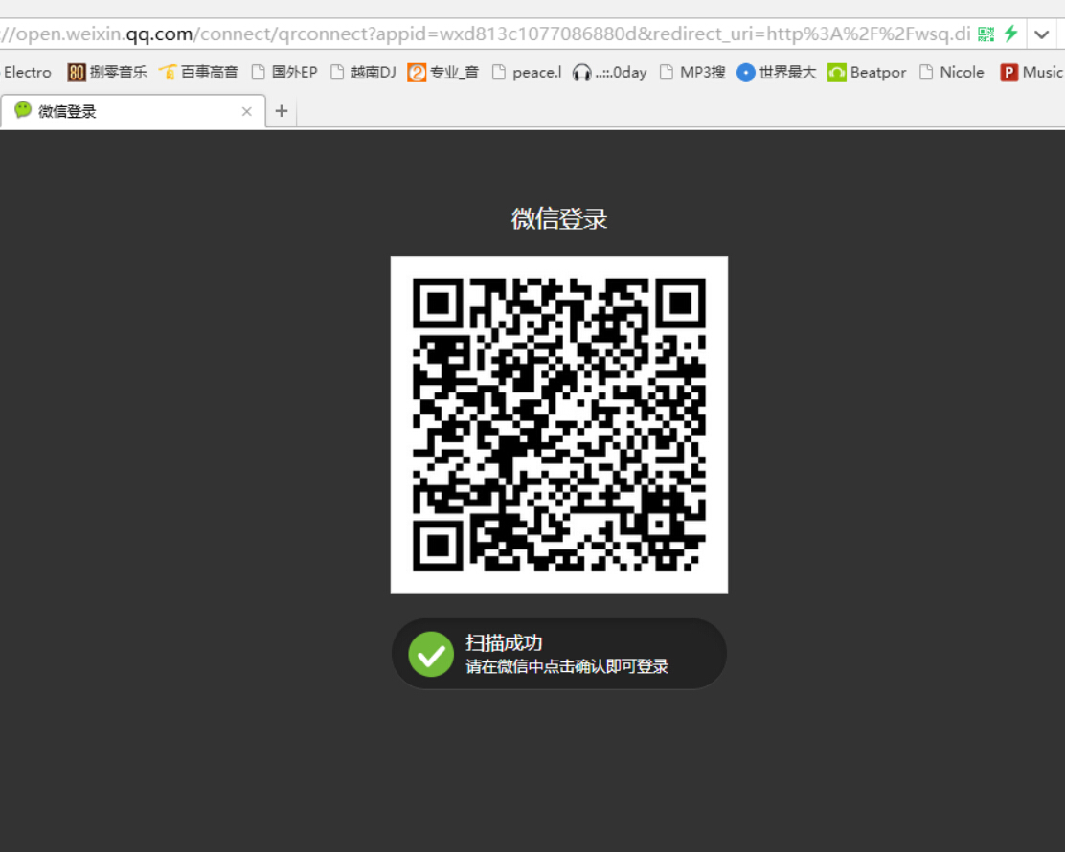This screenshot has width=1065, height=852.
Task: Click the red P icon beside Music
Action: [x=1009, y=72]
